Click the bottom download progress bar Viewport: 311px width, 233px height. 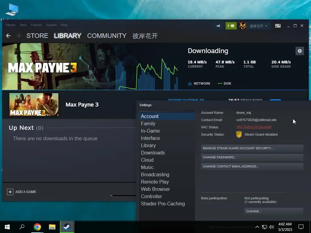coord(123,196)
